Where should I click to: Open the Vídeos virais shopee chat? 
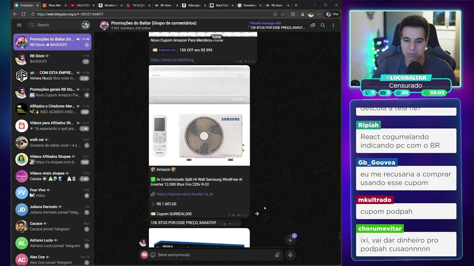pyautogui.click(x=52, y=176)
